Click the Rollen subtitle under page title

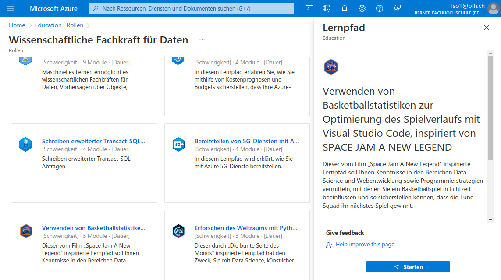click(x=16, y=50)
